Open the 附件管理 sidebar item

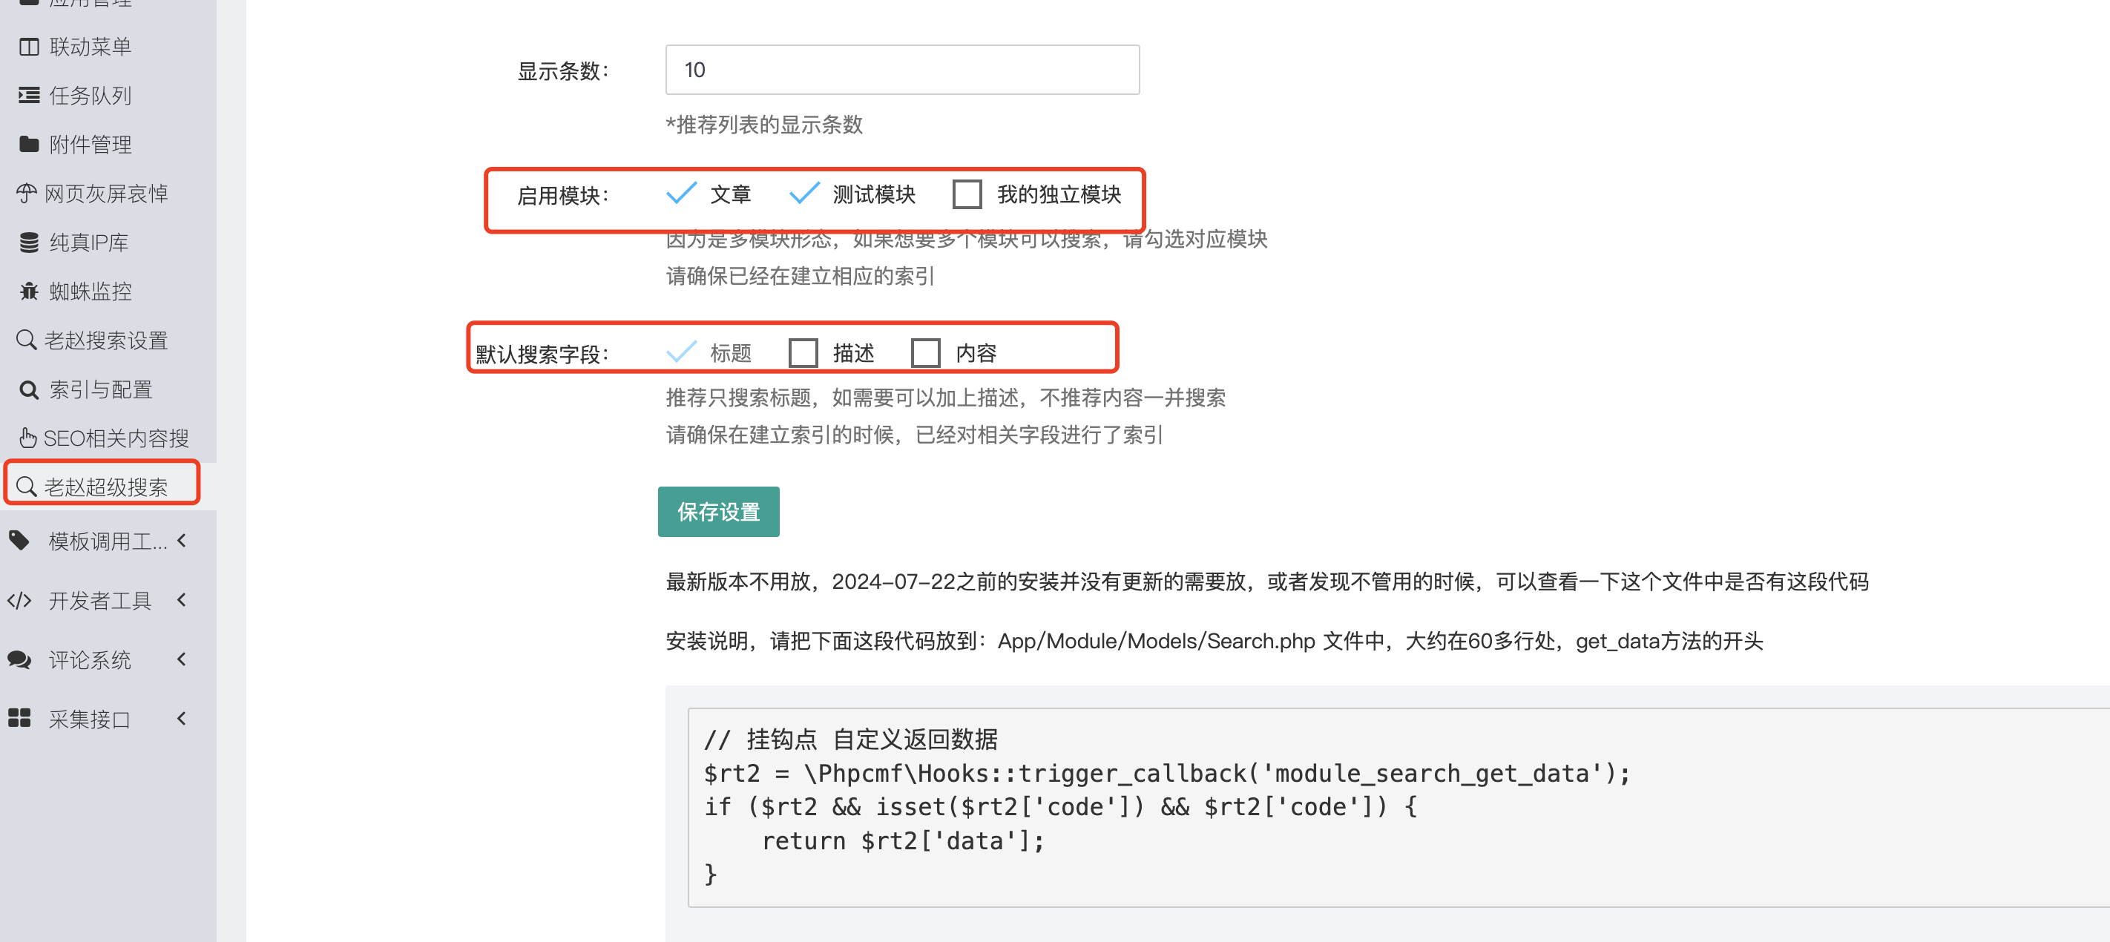point(108,145)
